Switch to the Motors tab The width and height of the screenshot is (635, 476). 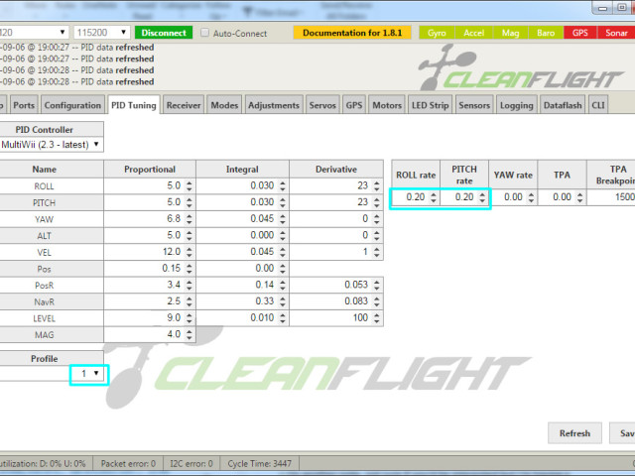click(x=387, y=105)
